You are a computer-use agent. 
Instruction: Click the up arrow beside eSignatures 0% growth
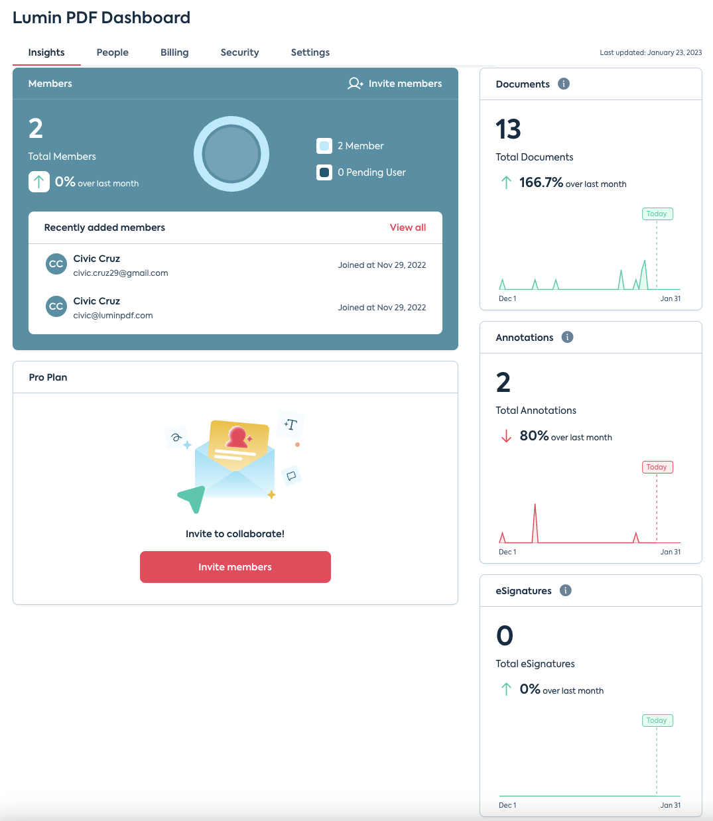pos(506,689)
